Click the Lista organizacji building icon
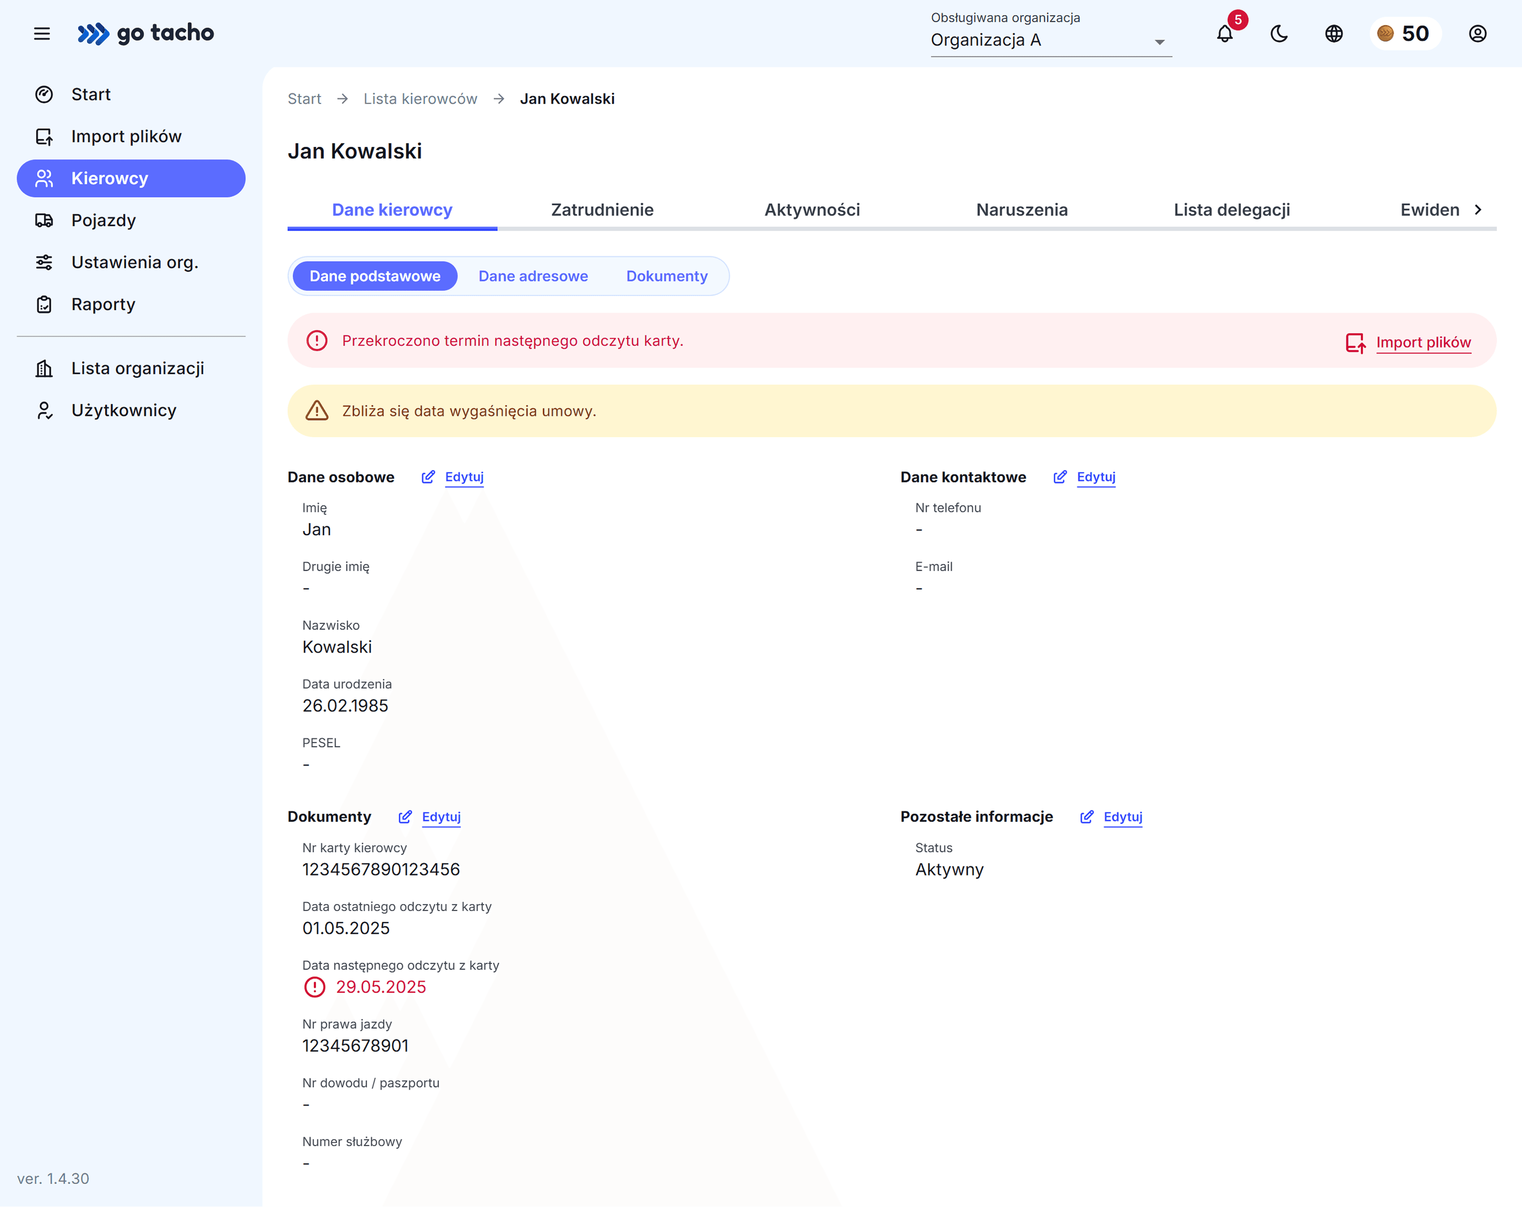The image size is (1522, 1207). pyautogui.click(x=44, y=368)
